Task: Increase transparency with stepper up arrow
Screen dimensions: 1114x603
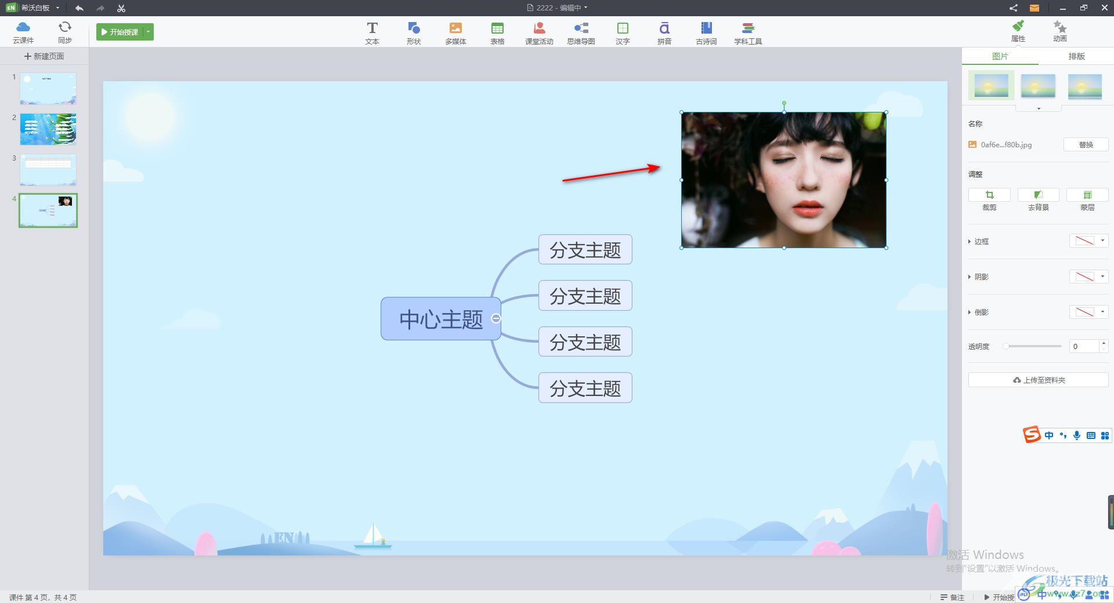Action: 1104,343
